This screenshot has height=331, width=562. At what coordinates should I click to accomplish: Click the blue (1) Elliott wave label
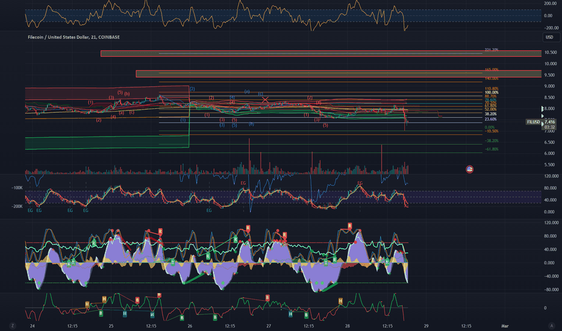pos(183,120)
